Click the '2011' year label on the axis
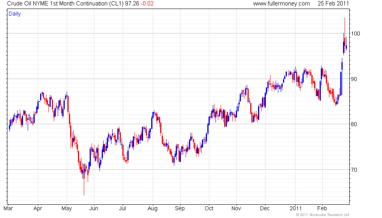The image size is (382, 218). pyautogui.click(x=295, y=209)
